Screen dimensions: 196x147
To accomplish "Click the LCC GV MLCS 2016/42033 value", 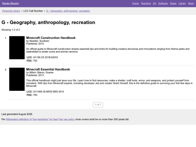I will pyautogui.click(x=45, y=57).
